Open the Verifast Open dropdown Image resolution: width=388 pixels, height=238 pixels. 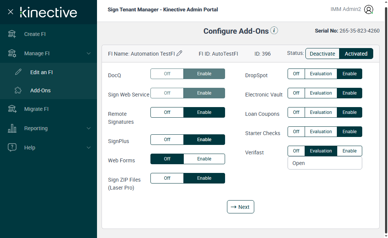click(x=325, y=163)
